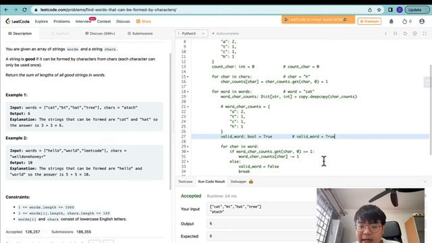Reload the page with the refresh icon
Image resolution: width=432 pixels, height=243 pixels.
24,9
